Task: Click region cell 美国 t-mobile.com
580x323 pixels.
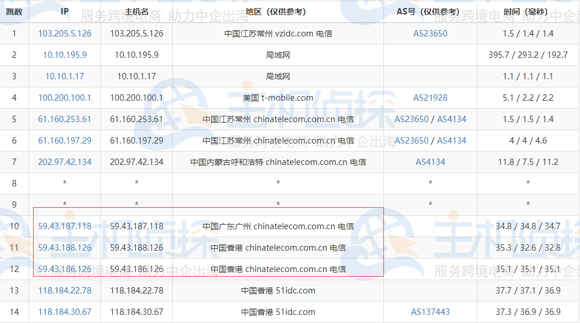Action: coord(278,98)
